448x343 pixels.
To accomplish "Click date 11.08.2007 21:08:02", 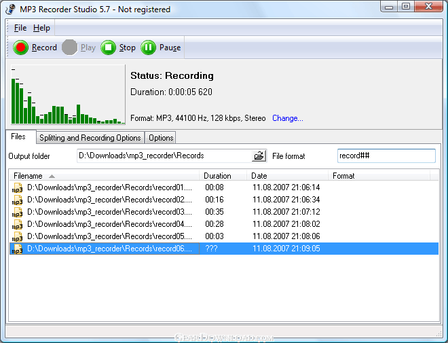I will (x=286, y=224).
